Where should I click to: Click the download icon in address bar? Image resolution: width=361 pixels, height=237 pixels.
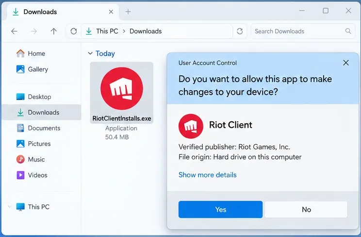(89, 31)
